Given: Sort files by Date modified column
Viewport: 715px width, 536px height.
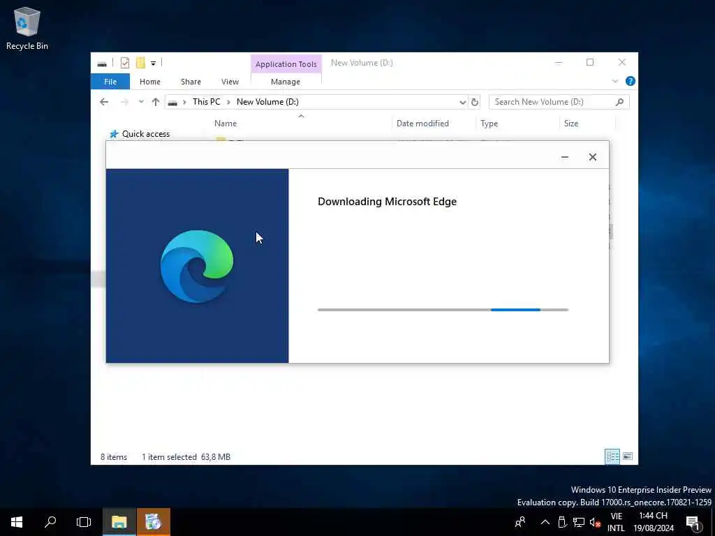Looking at the screenshot, I should point(433,124).
